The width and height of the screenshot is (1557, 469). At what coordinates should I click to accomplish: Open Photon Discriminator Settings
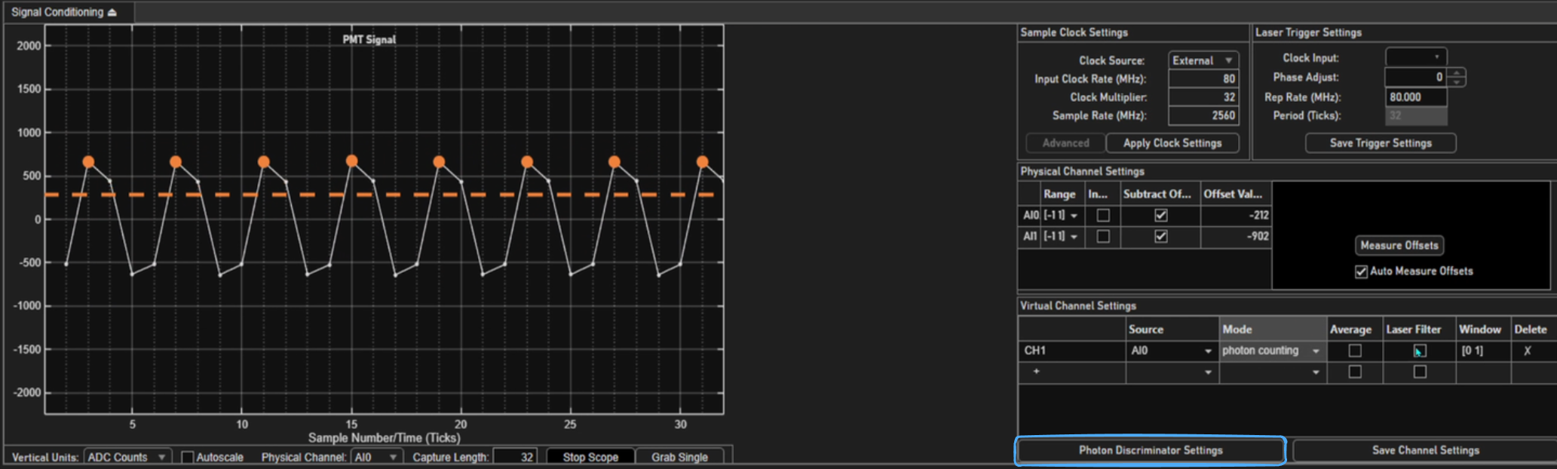[1150, 450]
